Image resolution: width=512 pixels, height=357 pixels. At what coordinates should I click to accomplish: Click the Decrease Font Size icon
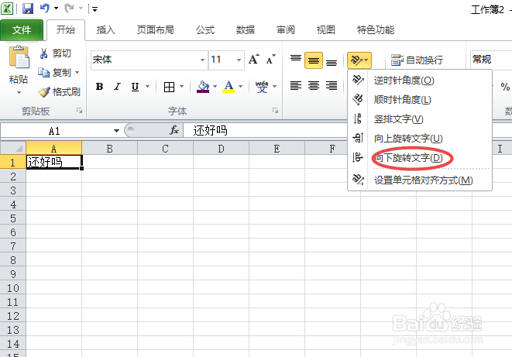tap(270, 60)
